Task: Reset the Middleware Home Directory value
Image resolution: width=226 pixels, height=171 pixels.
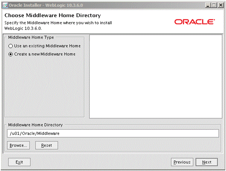Action: [x=47, y=145]
